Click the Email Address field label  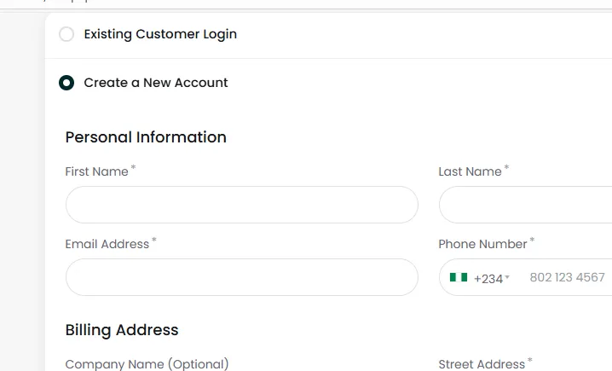[107, 244]
